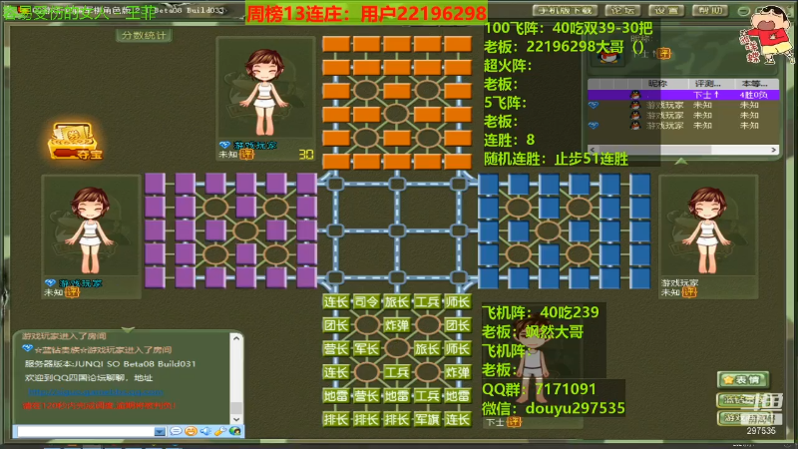Open the 论坛 menu button

tap(622, 10)
